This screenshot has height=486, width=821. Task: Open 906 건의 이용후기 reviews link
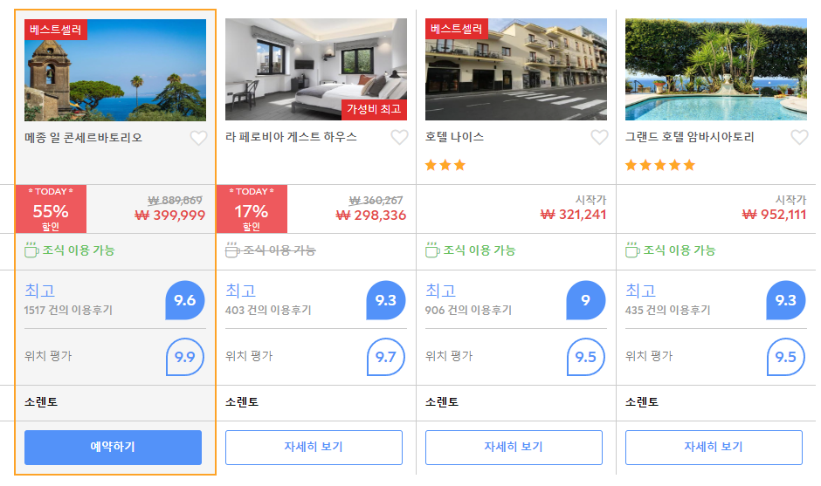tap(468, 311)
